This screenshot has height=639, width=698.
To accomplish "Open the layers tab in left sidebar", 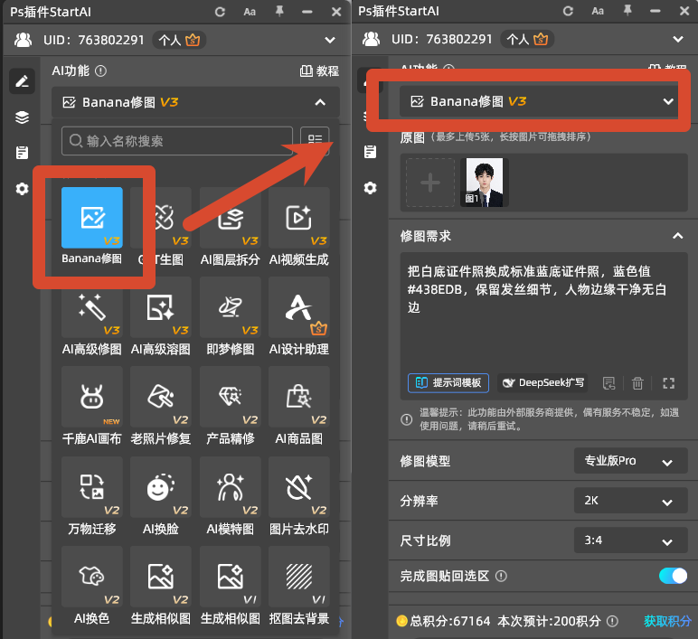I will pyautogui.click(x=22, y=117).
